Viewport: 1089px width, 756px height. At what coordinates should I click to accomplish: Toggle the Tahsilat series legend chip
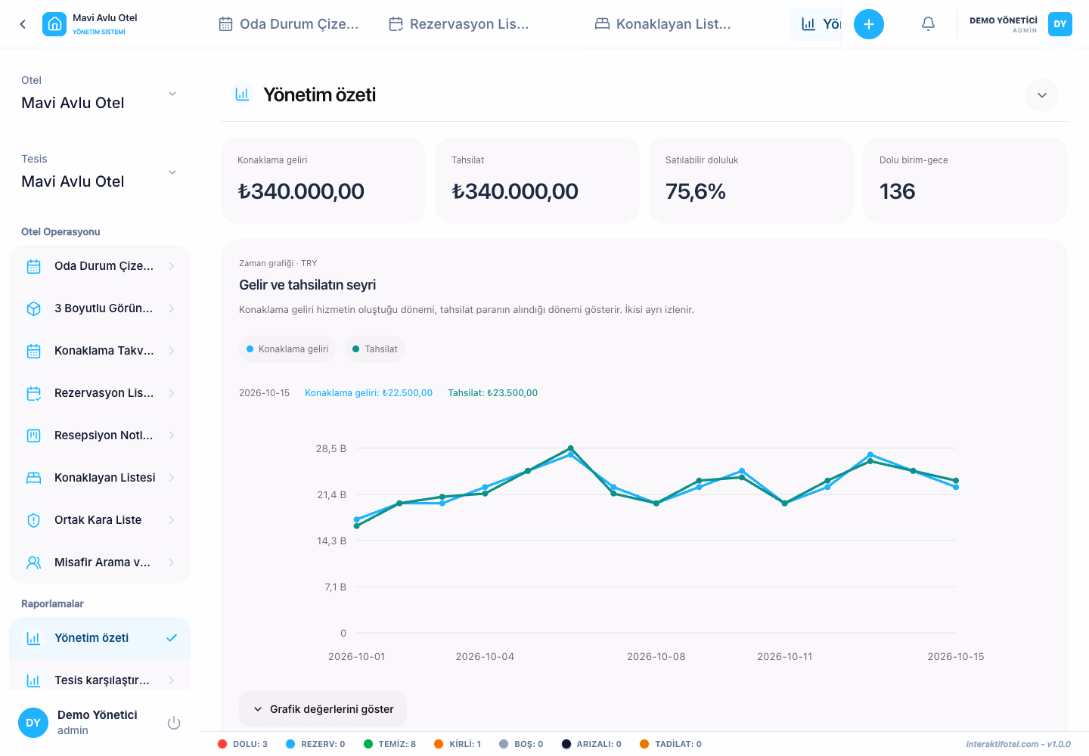(375, 349)
